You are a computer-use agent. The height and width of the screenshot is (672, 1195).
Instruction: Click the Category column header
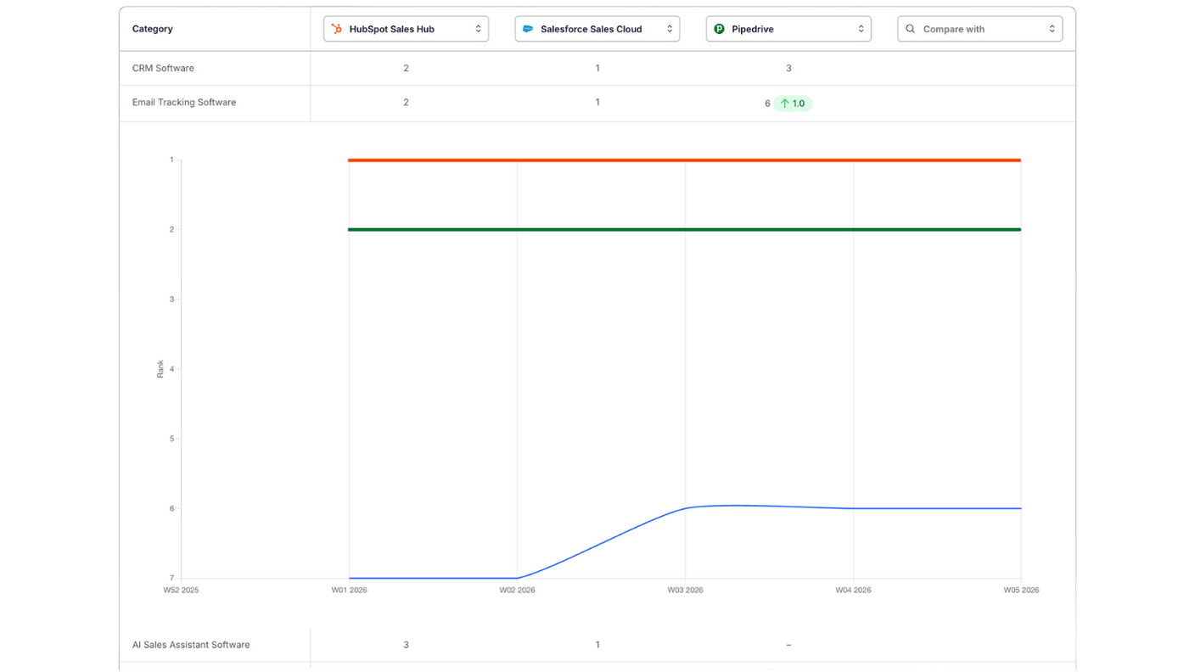pos(153,29)
